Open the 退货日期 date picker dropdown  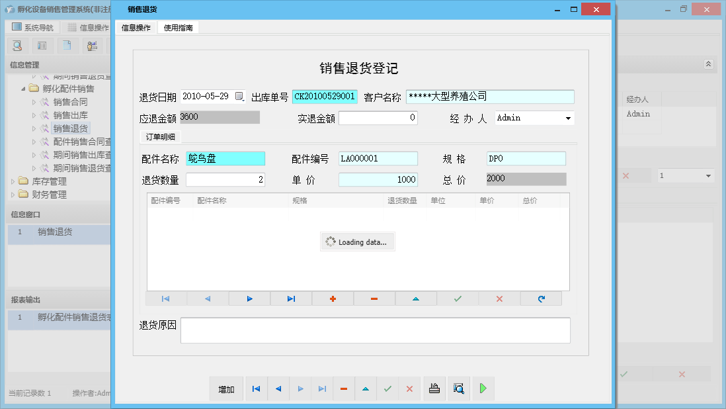(239, 96)
